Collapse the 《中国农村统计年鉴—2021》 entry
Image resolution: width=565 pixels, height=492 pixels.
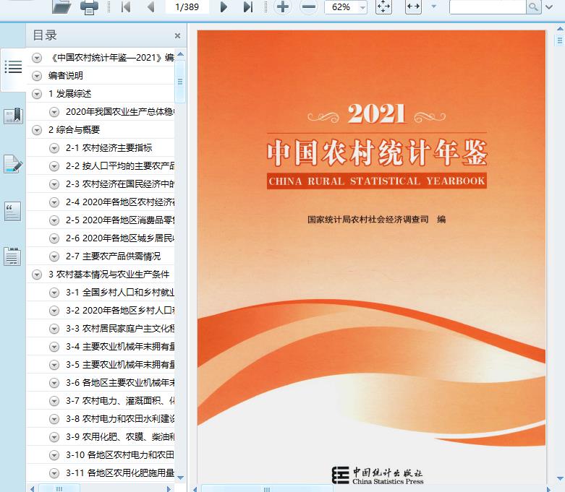point(37,58)
